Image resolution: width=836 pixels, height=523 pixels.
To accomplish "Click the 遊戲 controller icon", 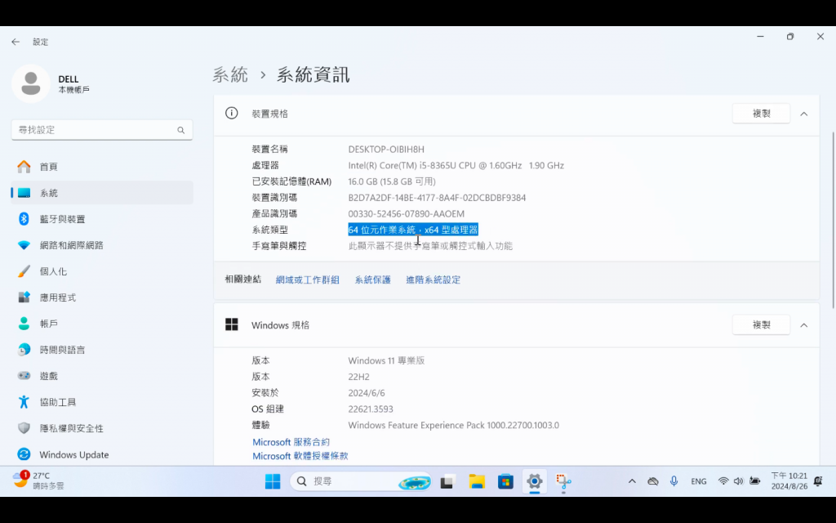I will click(x=24, y=376).
